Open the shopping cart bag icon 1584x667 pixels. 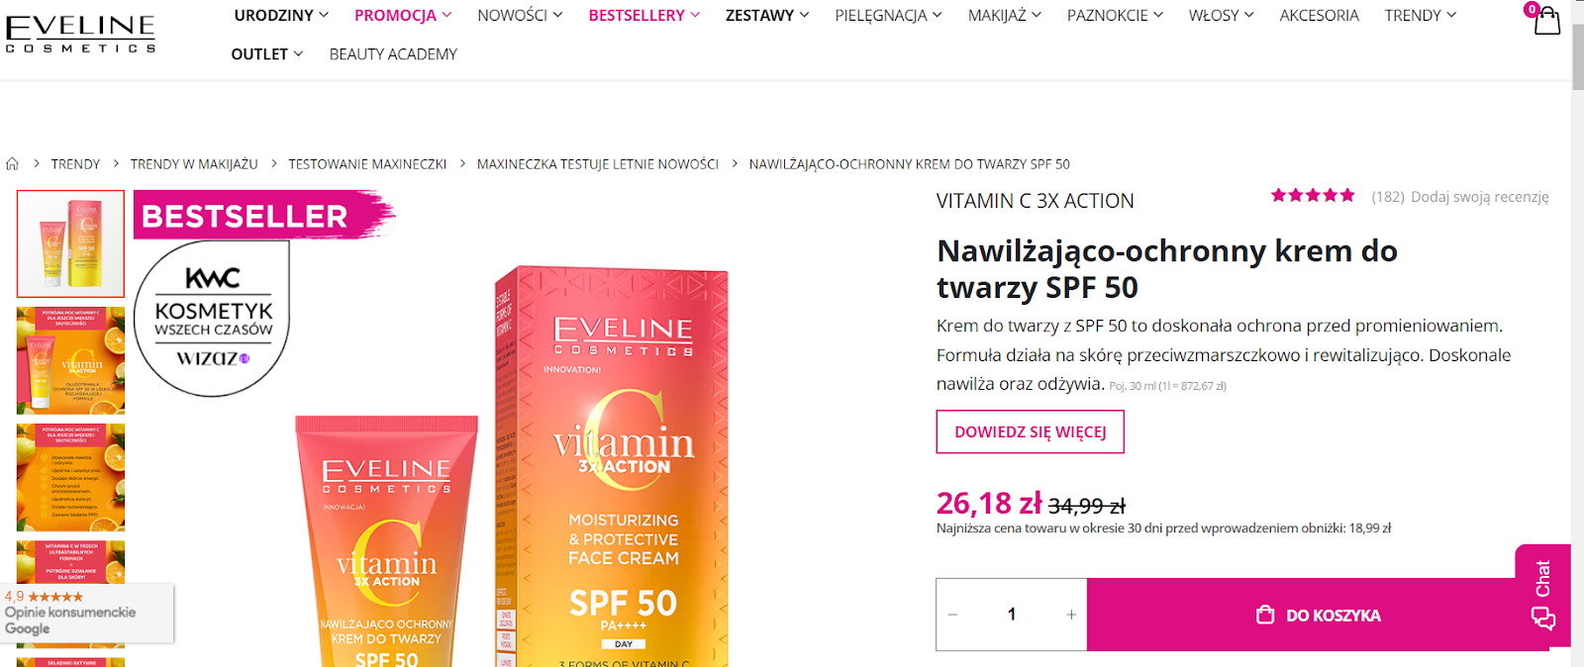(1546, 21)
